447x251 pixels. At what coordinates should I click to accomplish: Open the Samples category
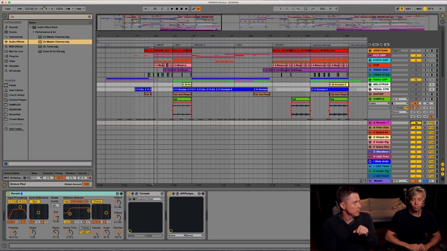coord(14,66)
